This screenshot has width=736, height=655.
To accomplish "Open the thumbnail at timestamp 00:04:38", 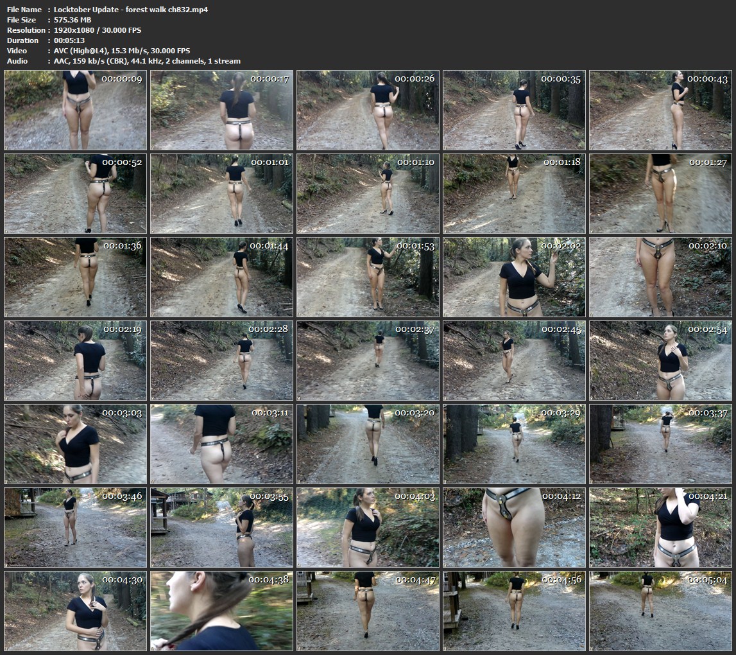I will 221,611.
